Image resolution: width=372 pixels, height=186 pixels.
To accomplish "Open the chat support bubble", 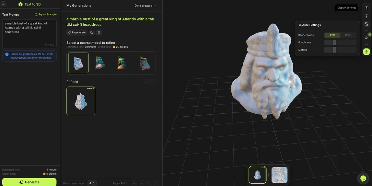I will (363, 178).
